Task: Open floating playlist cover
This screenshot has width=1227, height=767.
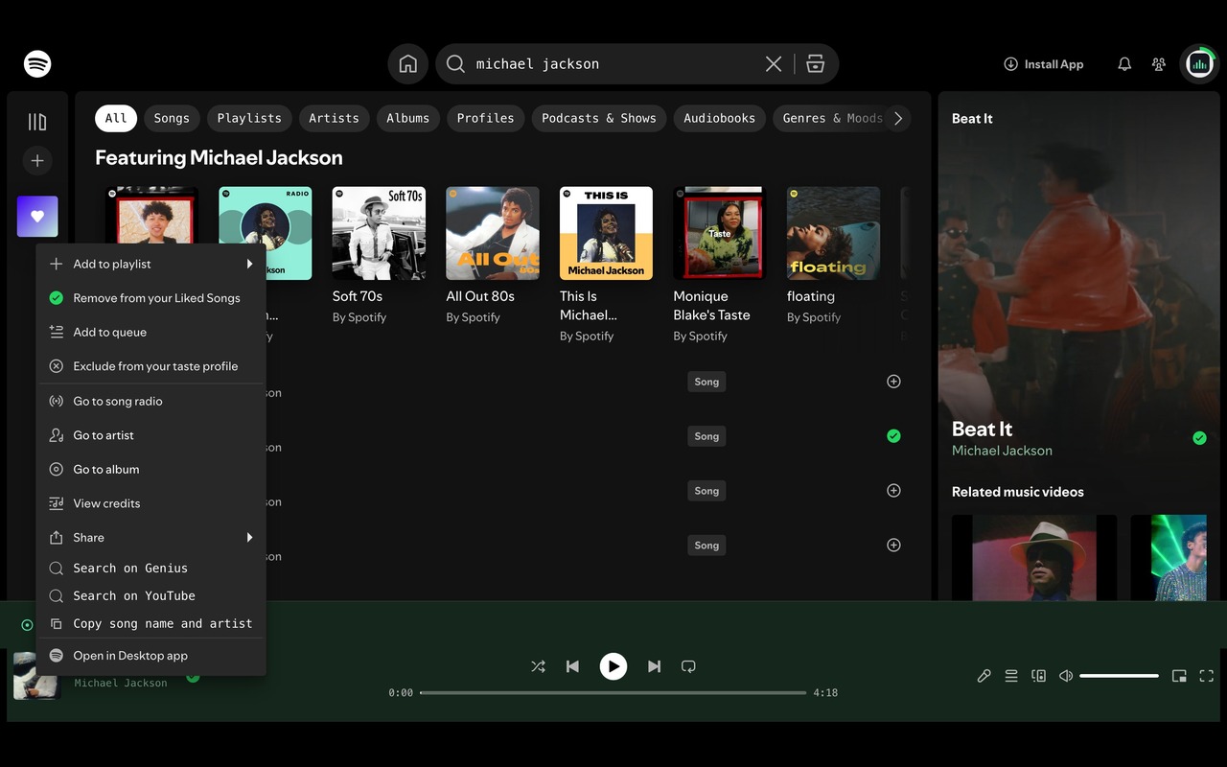Action: (x=833, y=233)
